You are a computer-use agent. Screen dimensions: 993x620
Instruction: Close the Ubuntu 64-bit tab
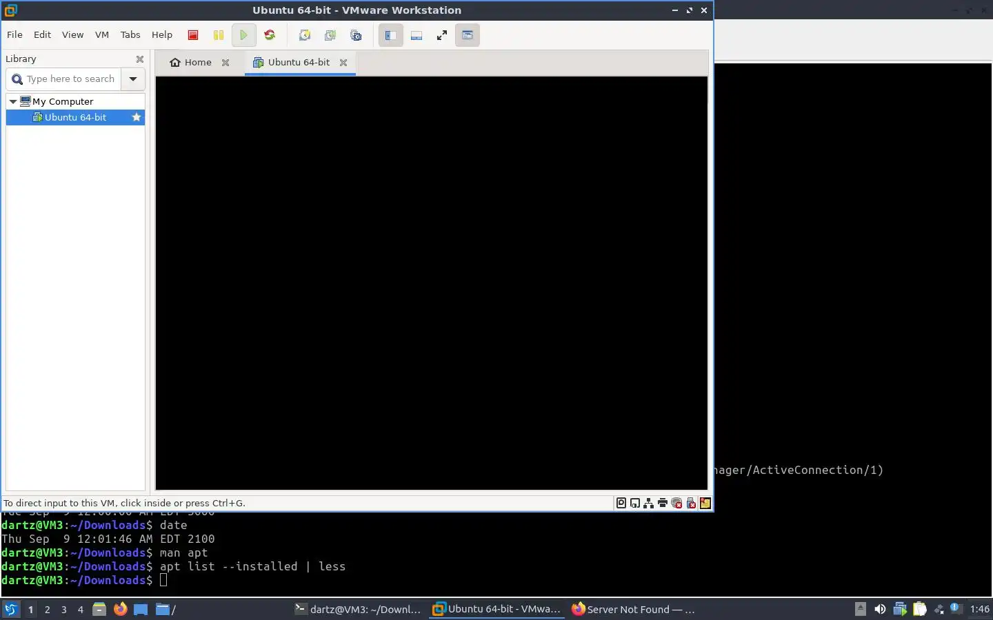point(343,62)
